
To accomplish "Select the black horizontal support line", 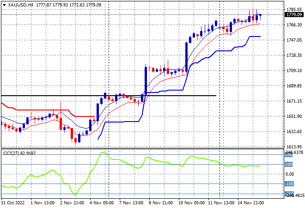I will pyautogui.click(x=109, y=96).
